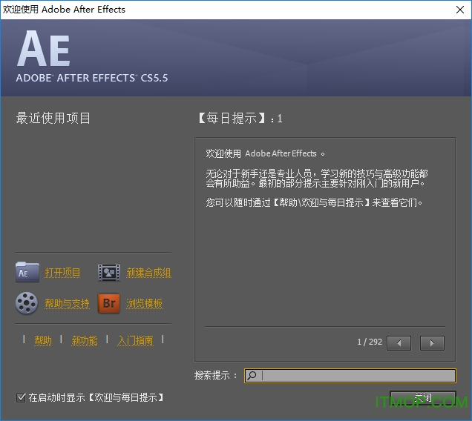Viewport: 472px width, 421px height.
Task: Select the 新建合成组 link
Action: click(148, 273)
